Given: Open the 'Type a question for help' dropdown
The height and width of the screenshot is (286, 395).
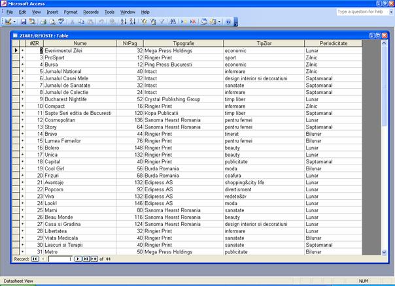Looking at the screenshot, I should (388, 12).
